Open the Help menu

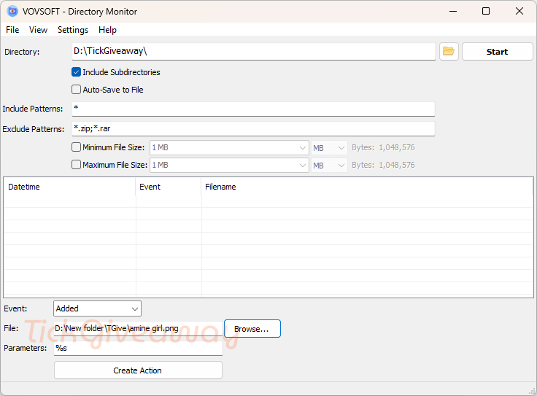coord(107,30)
